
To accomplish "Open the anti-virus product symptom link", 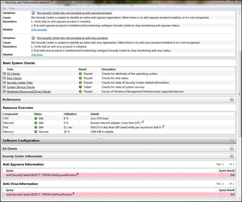I will pos(72,38).
